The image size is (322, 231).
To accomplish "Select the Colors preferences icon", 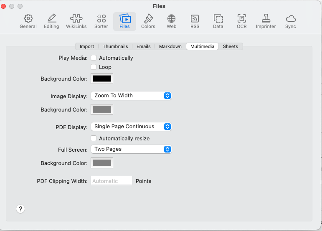I will pyautogui.click(x=148, y=21).
